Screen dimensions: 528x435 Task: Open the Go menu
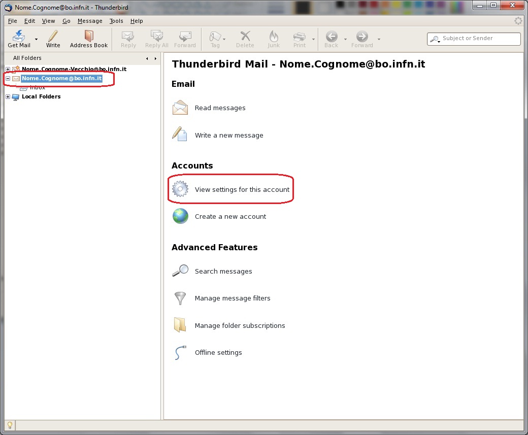click(67, 21)
